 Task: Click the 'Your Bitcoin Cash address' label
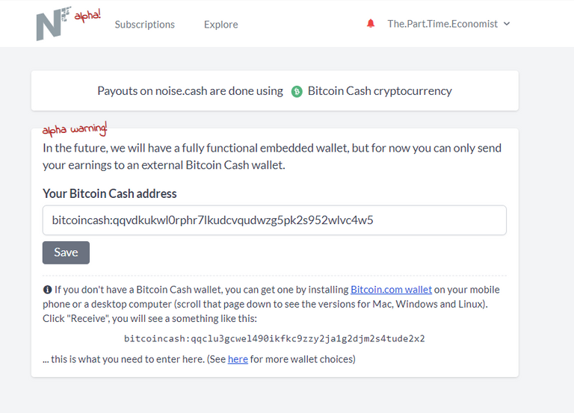(x=110, y=193)
